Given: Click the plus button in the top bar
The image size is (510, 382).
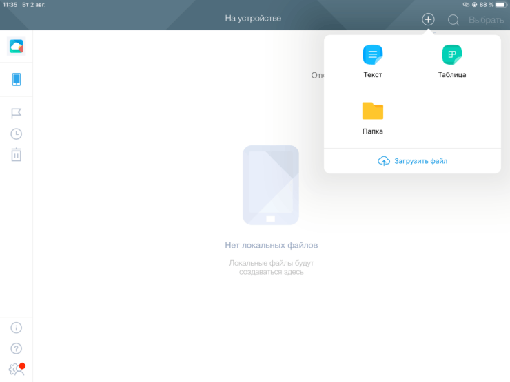Looking at the screenshot, I should click(x=428, y=19).
